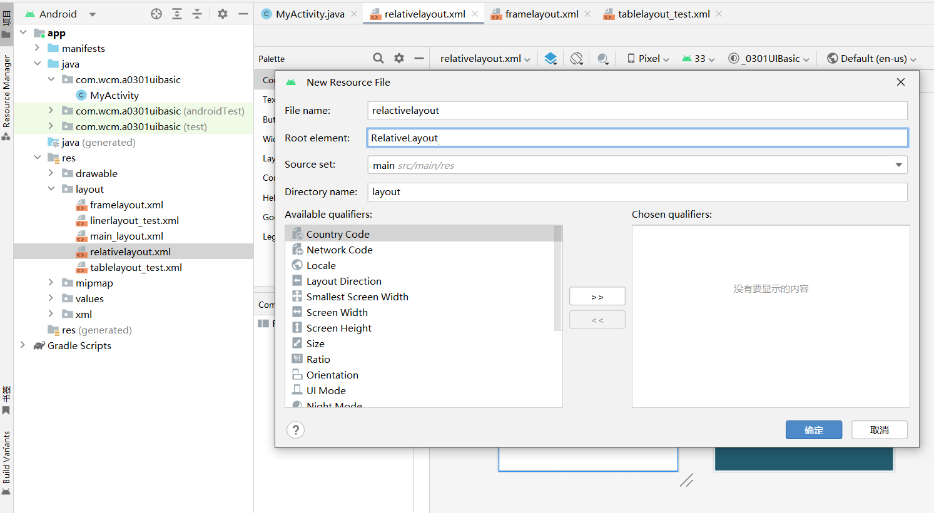This screenshot has width=934, height=513.
Task: Expand the drawable folder
Action: click(x=51, y=173)
